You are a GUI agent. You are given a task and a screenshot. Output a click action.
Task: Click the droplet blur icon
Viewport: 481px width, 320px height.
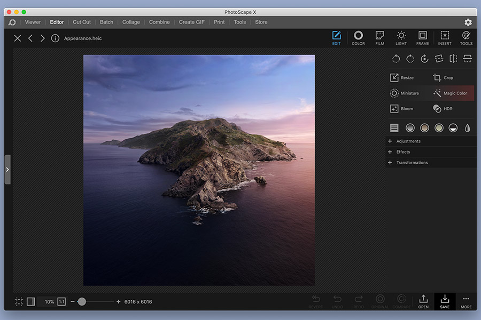[x=468, y=127]
